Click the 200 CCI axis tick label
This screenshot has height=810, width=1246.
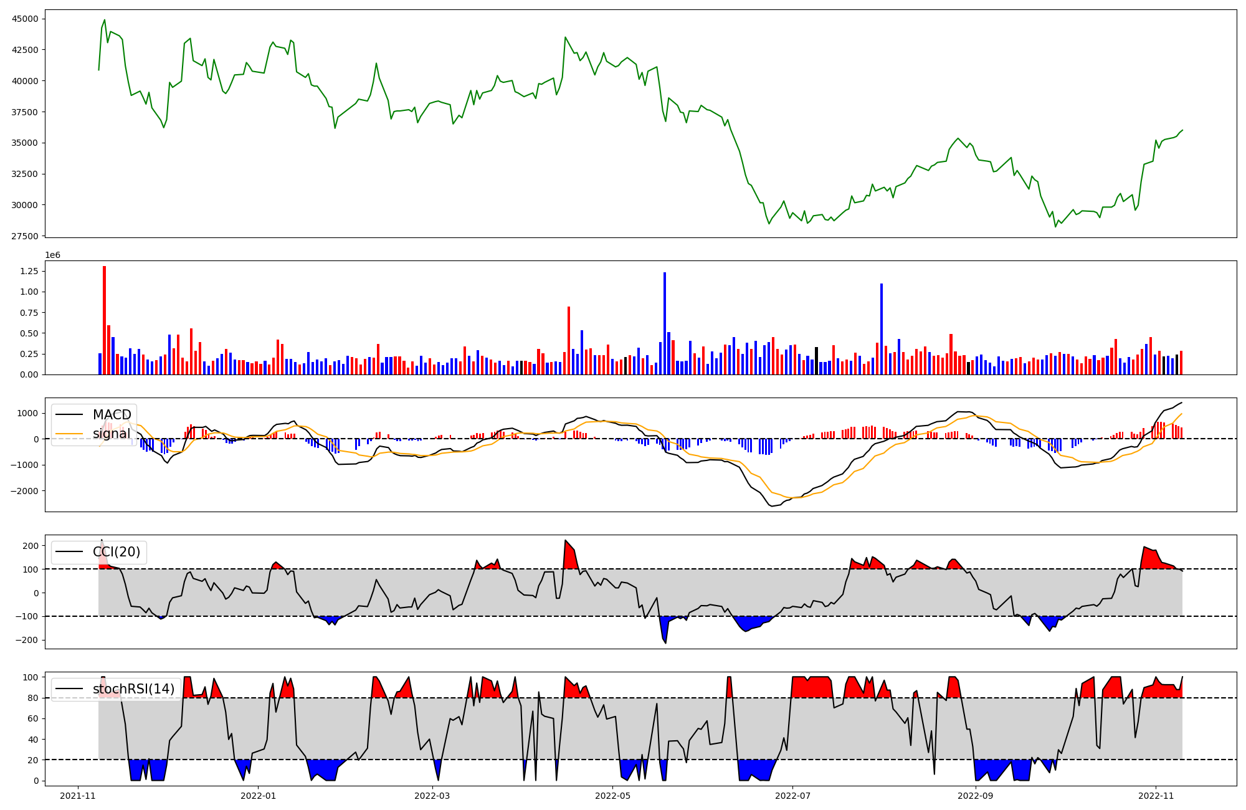[31, 546]
